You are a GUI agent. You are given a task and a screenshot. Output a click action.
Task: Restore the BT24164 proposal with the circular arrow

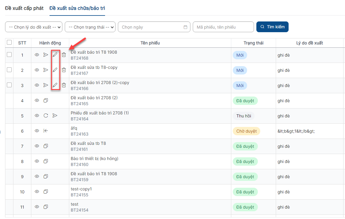(46, 115)
